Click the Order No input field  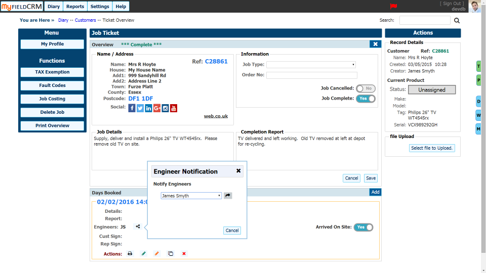(311, 75)
